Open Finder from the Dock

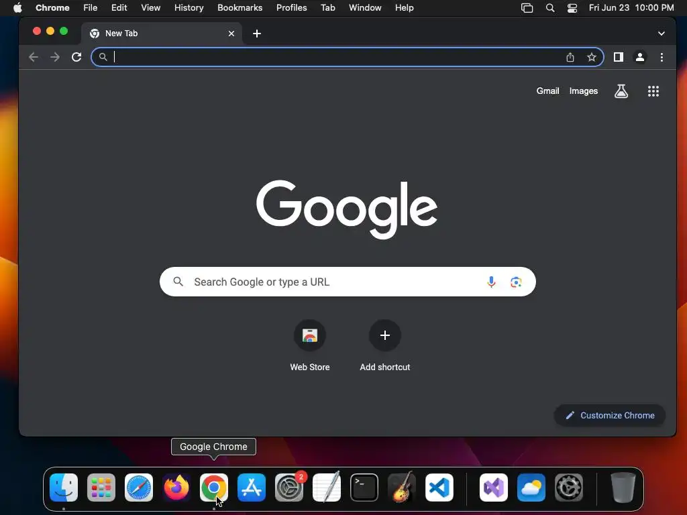64,488
